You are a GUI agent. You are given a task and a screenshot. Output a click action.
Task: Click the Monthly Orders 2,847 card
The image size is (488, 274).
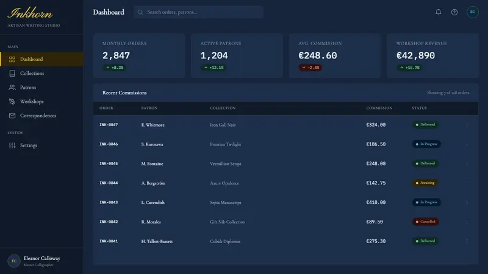(x=139, y=55)
